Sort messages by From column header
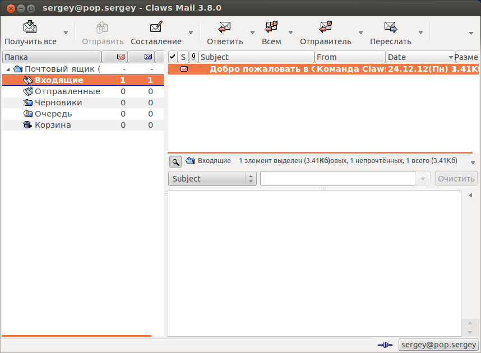This screenshot has height=353, width=481. pos(350,57)
